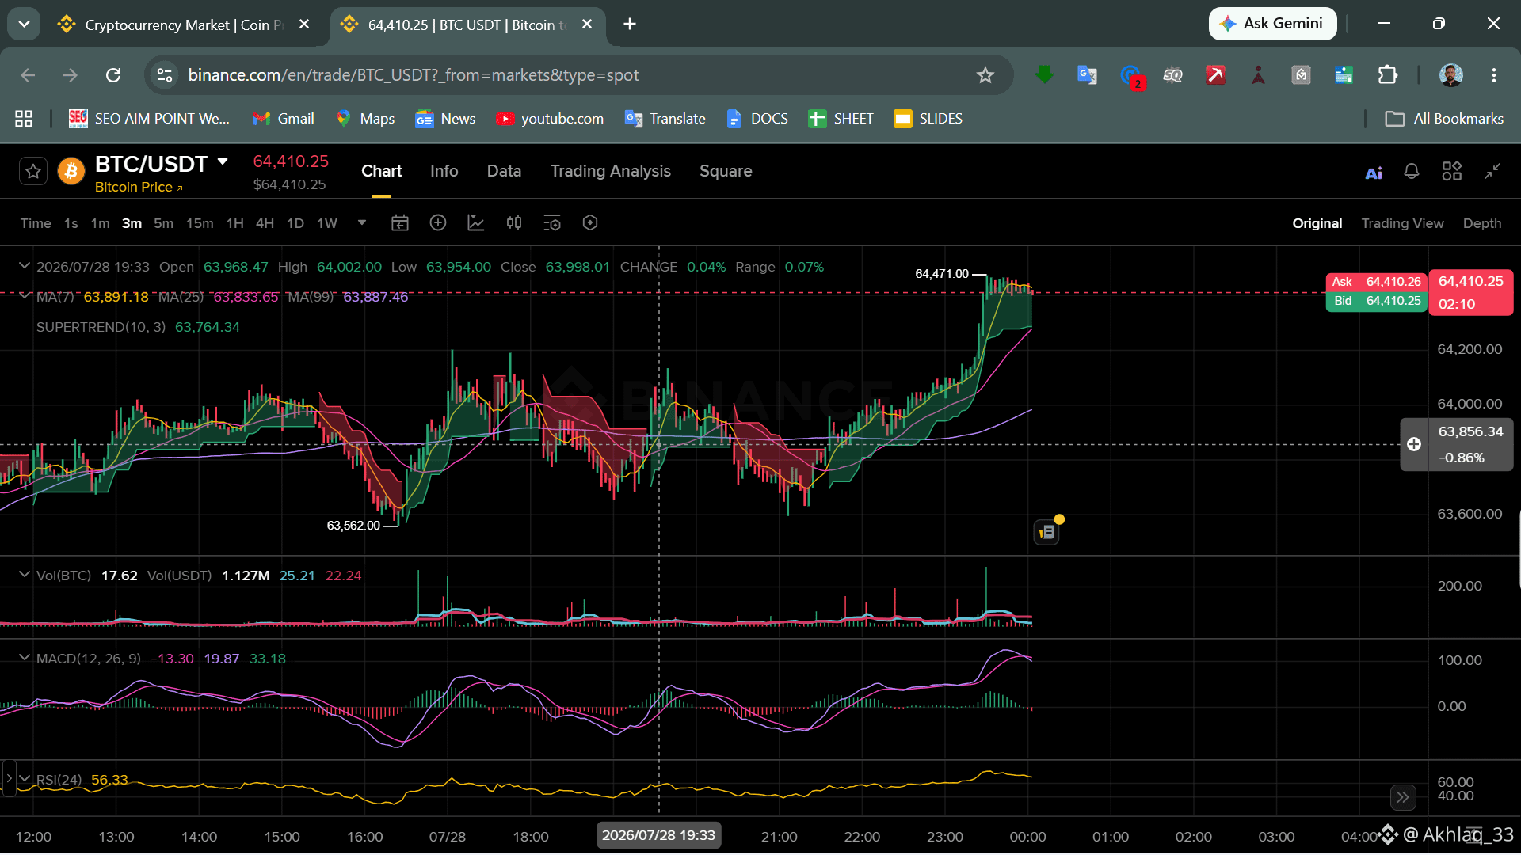The width and height of the screenshot is (1521, 855).
Task: Open the candlestick chart style icon
Action: (514, 223)
